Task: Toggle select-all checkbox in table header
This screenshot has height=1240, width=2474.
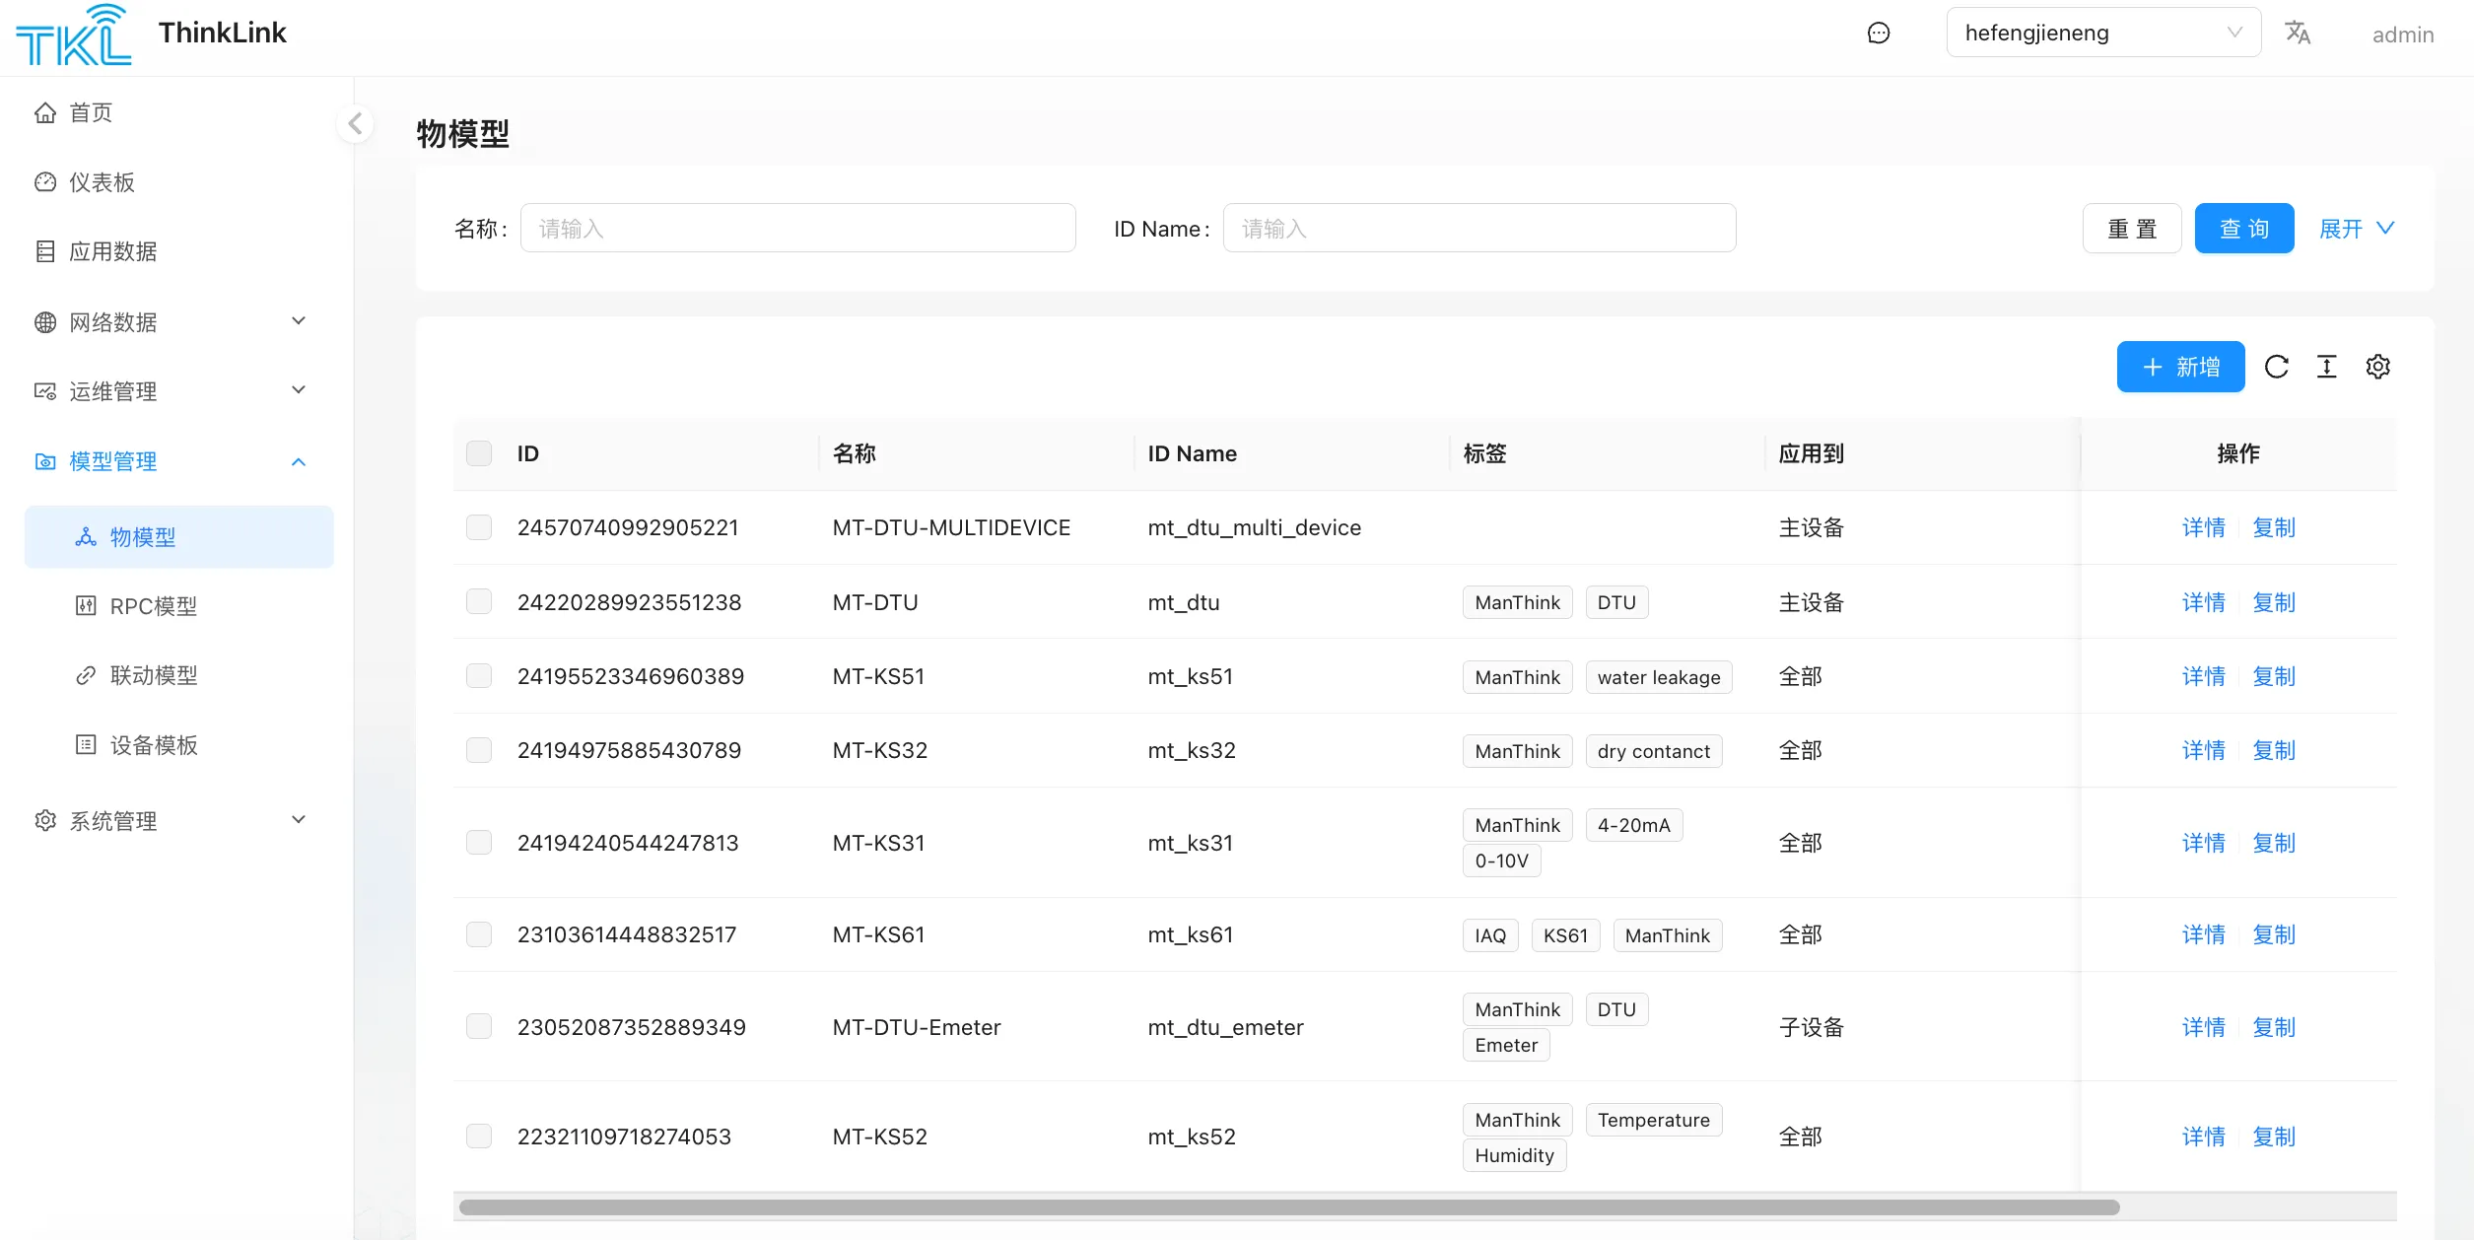Action: pos(479,453)
